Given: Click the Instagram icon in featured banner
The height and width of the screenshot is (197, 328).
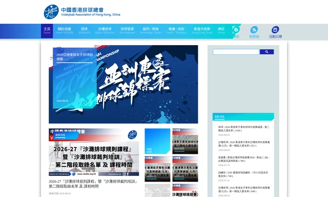Looking at the screenshot, I should [x=124, y=174].
